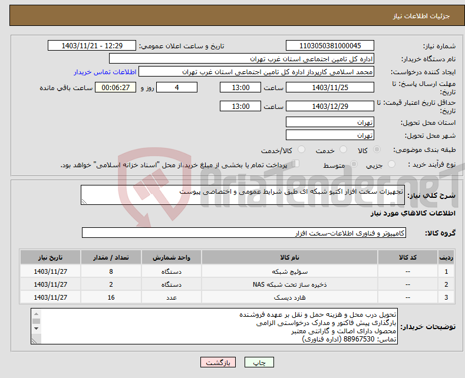The width and height of the screenshot is (465, 378).
Task: Click the remaining days field showing 4
Action: point(177,87)
